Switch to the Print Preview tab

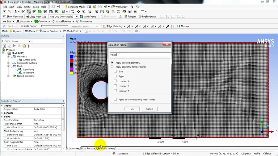point(88,148)
